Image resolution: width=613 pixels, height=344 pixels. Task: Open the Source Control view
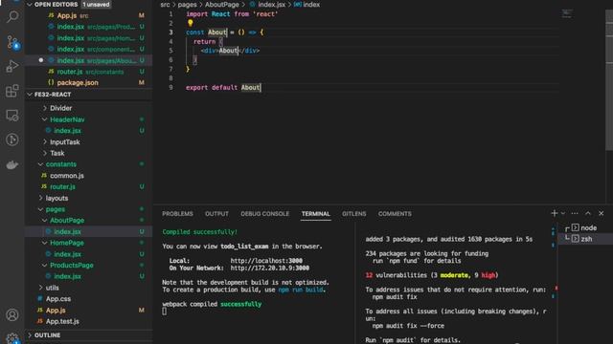pos(12,42)
